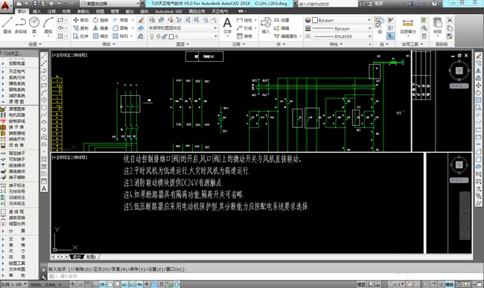Click 登录 sign-in button in title bar
The height and width of the screenshot is (288, 484).
pyautogui.click(x=375, y=4)
